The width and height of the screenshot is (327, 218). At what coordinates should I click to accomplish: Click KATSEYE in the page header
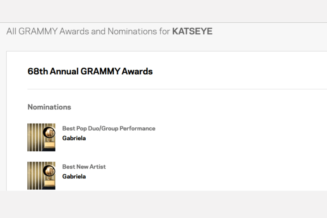point(192,31)
